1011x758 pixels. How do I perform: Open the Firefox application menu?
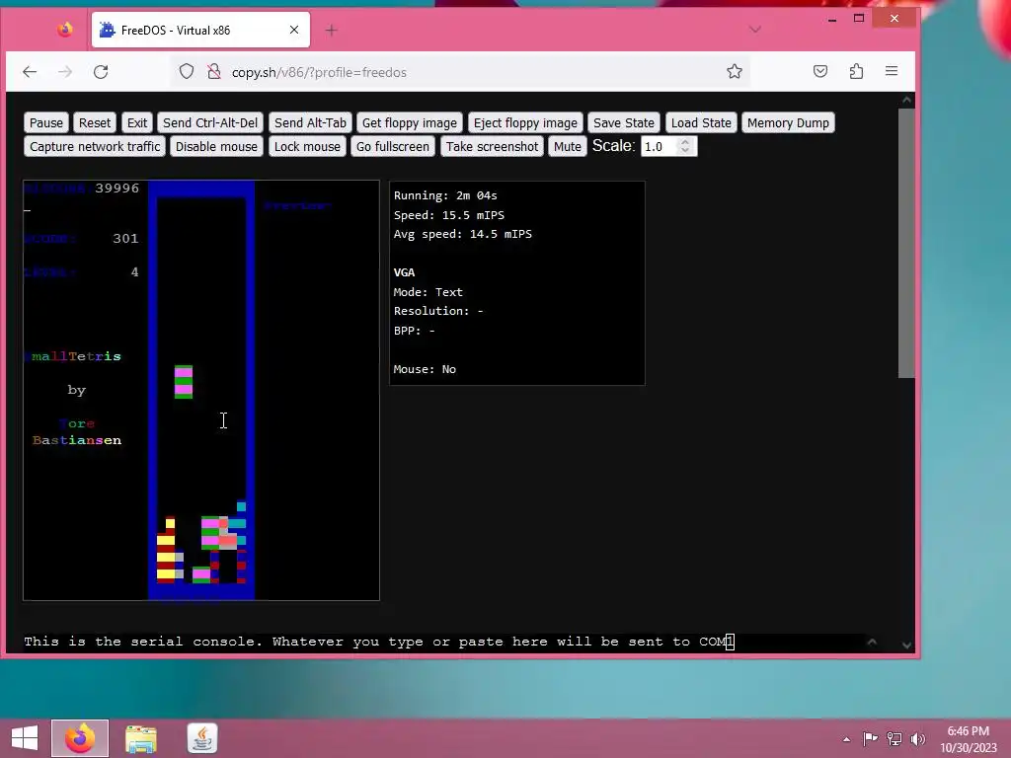click(892, 71)
